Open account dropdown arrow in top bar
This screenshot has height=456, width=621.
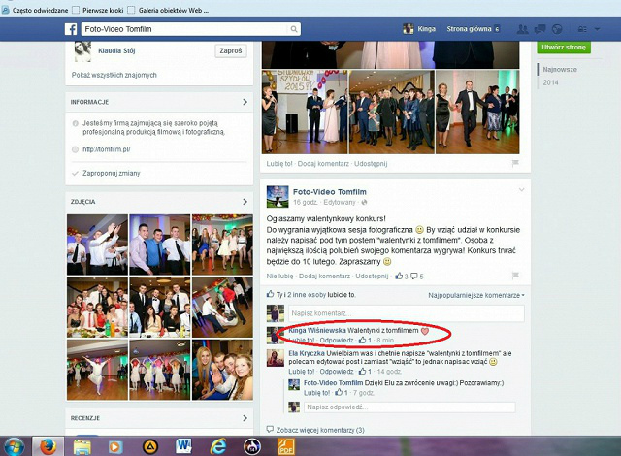pos(598,29)
